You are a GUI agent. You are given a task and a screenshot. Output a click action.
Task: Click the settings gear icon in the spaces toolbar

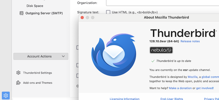[6, 96]
